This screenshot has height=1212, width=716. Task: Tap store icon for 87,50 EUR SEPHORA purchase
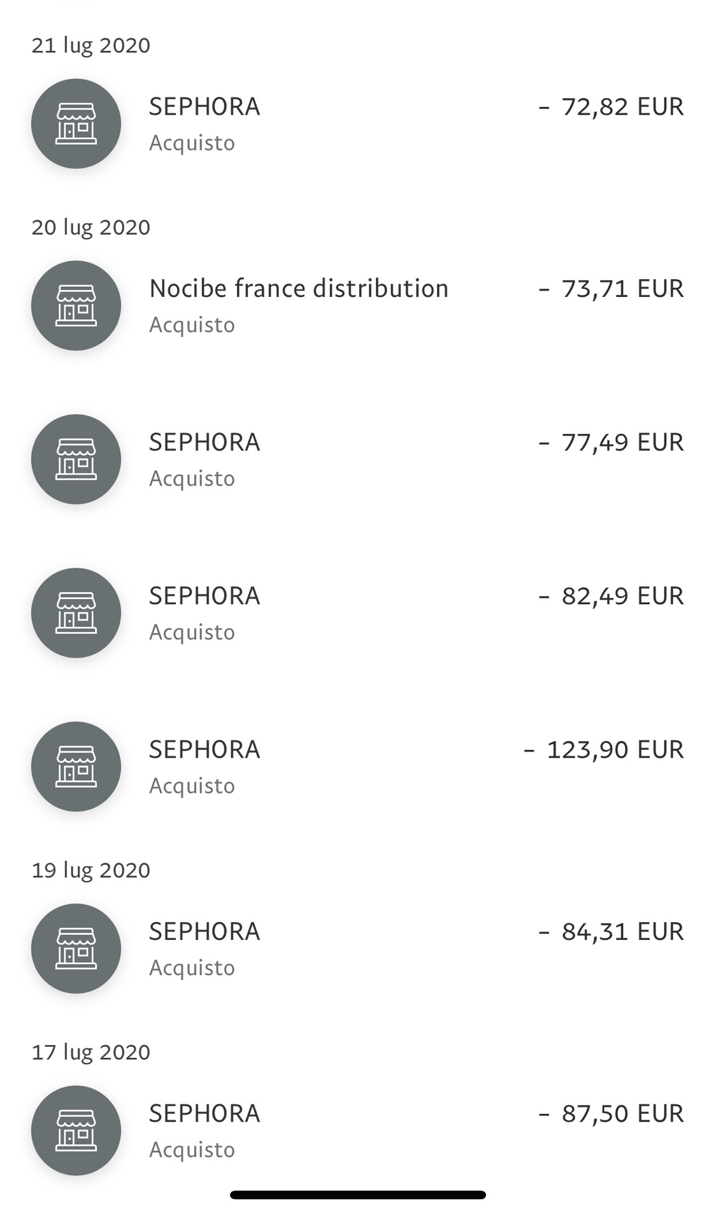76,1130
